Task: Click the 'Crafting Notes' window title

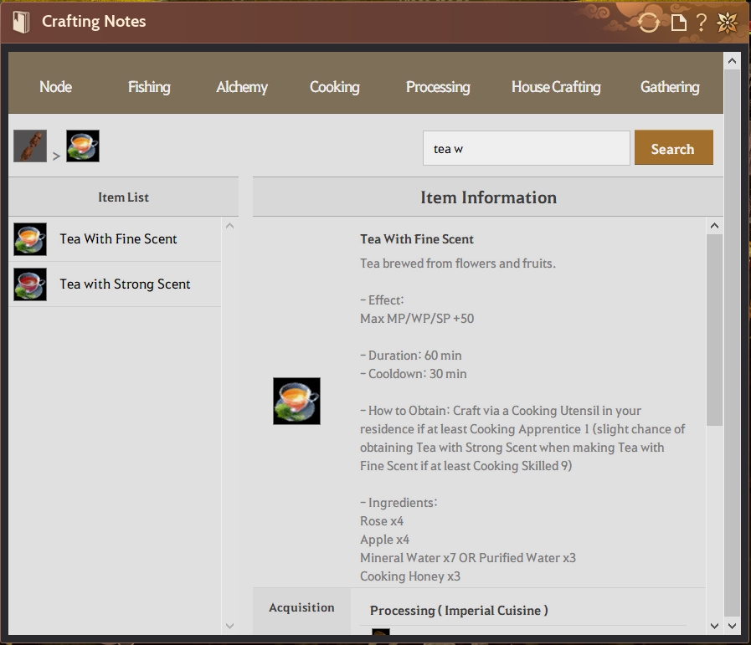Action: point(94,22)
